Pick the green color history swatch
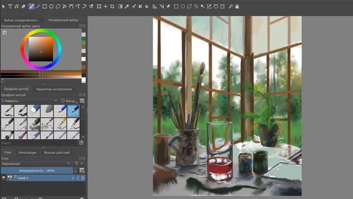Viewport: 353px width, 199px height. pos(83,43)
